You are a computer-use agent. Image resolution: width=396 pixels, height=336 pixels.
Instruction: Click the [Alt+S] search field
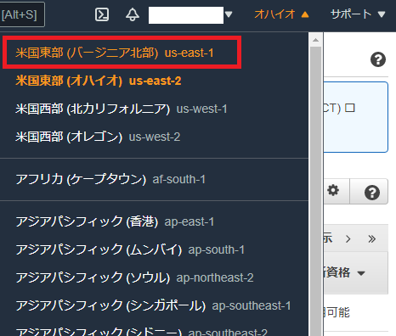pos(21,14)
